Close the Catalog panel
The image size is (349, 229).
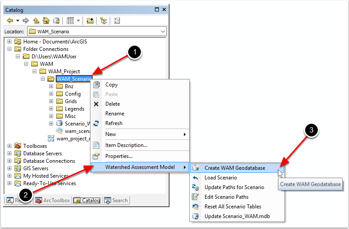(164, 9)
